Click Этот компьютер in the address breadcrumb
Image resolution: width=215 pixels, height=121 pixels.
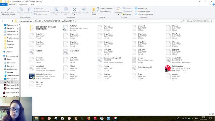tap(26, 21)
